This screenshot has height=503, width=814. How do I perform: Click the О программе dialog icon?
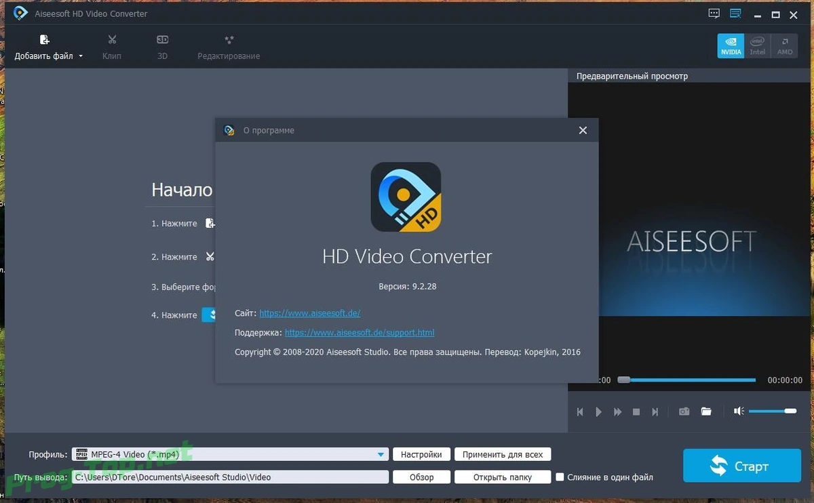229,130
